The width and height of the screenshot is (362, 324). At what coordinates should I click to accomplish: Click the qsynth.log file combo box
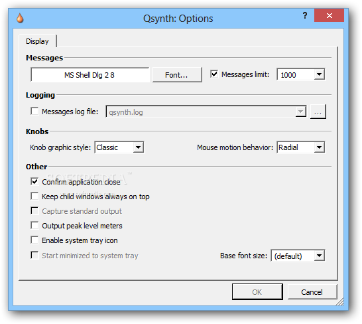(x=206, y=112)
